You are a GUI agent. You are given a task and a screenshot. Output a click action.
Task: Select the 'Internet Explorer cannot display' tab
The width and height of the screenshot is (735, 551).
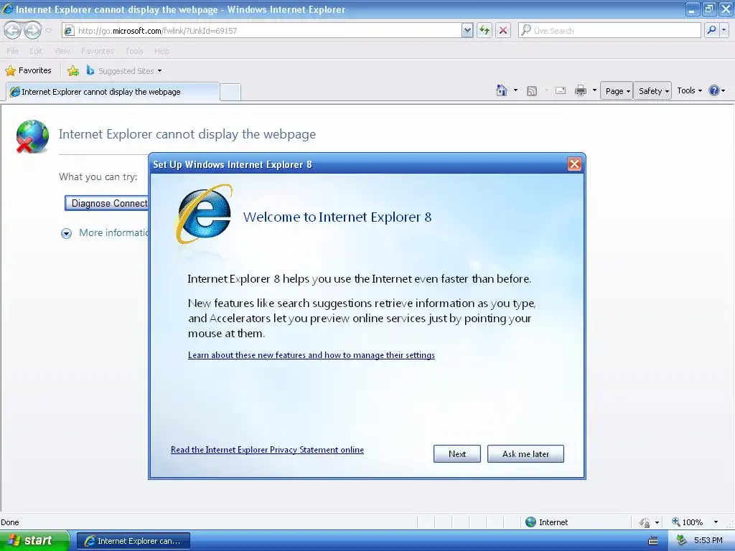(x=113, y=92)
